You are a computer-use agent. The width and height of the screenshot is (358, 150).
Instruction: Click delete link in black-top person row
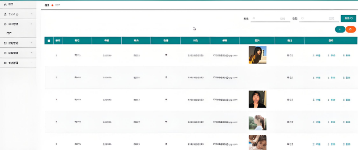point(347,100)
